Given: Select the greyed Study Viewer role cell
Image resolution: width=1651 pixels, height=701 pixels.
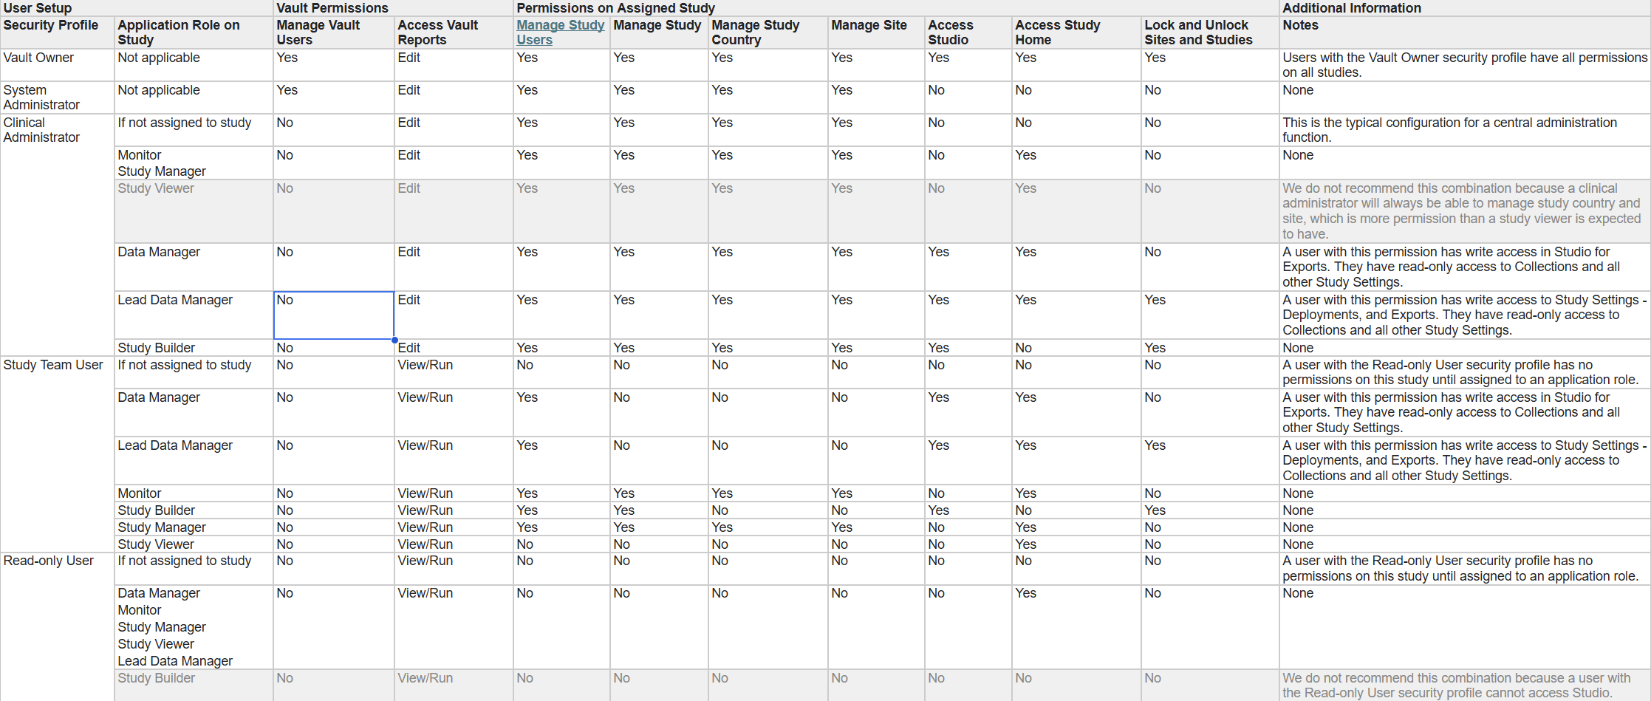Looking at the screenshot, I should [x=157, y=189].
